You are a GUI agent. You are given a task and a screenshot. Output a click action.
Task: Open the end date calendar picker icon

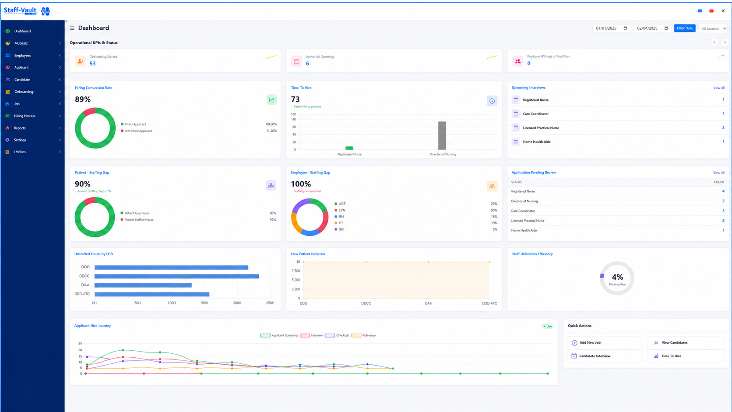(666, 28)
